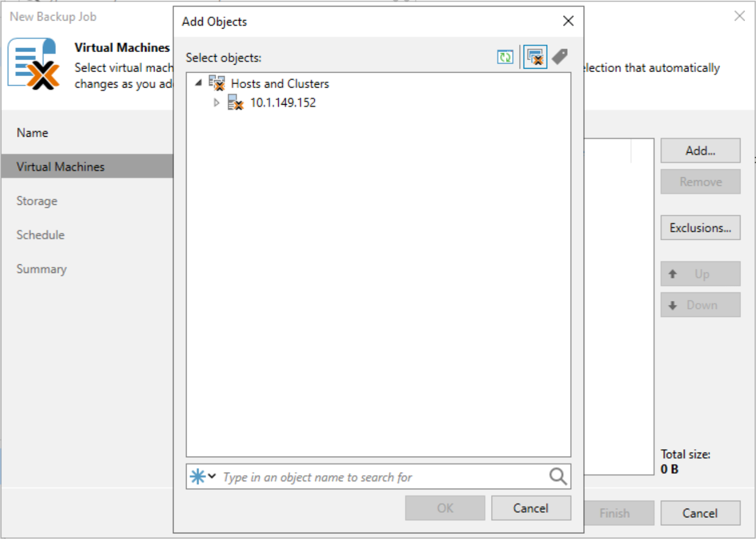
Task: Collapse the Hosts and Clusters tree
Action: [x=197, y=83]
